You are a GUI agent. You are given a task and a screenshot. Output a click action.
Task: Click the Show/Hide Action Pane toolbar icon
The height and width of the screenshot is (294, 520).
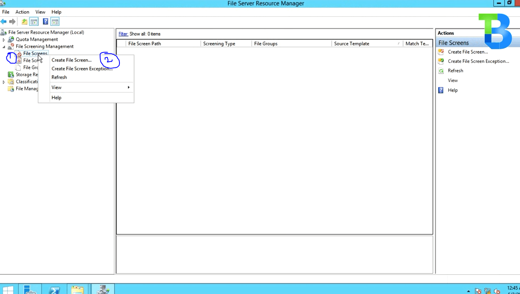click(x=55, y=22)
